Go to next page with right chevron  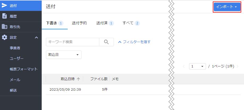[237, 66]
